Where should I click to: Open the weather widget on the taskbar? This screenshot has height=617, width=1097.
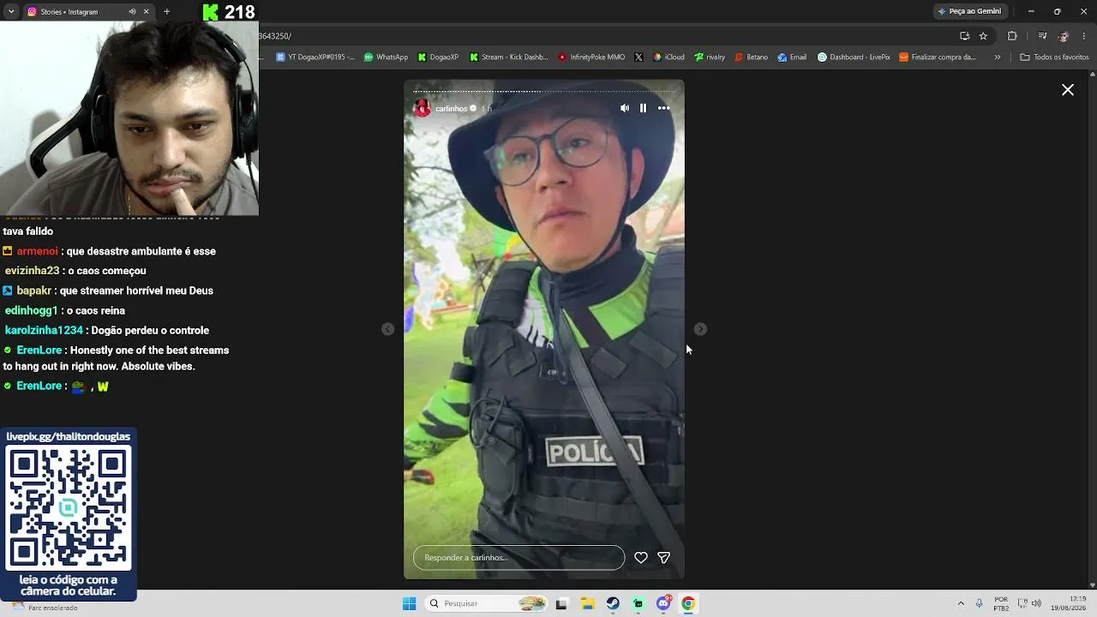coord(43,606)
